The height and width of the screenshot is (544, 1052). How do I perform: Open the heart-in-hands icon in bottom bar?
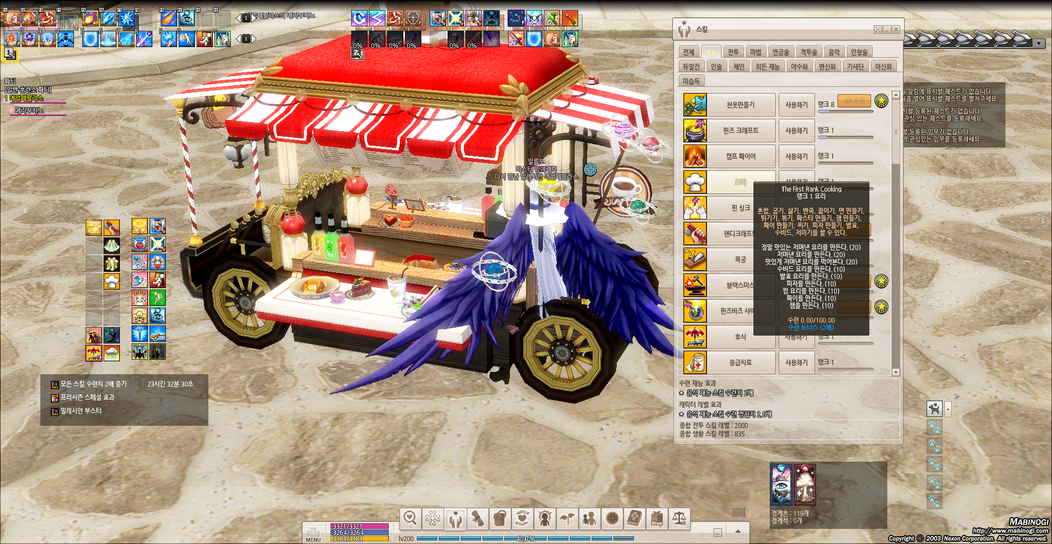[522, 518]
